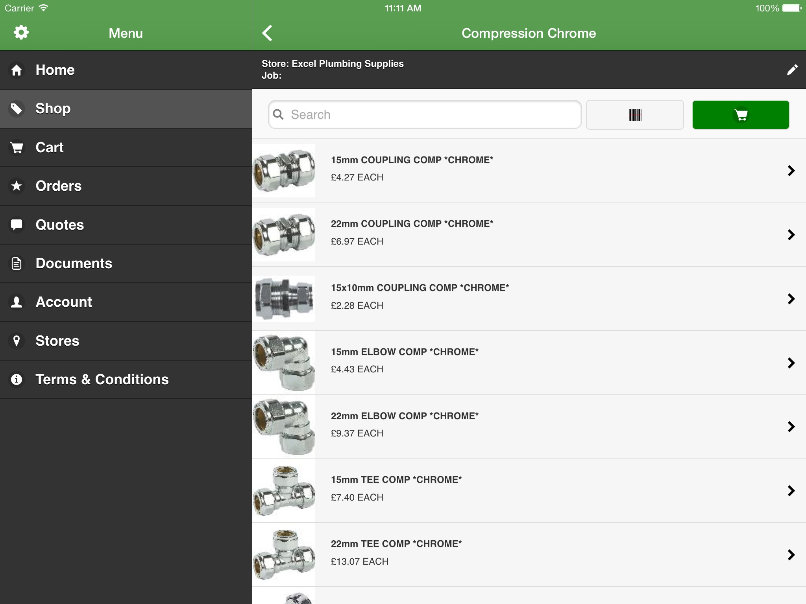Open Terms & Conditions

(x=102, y=379)
